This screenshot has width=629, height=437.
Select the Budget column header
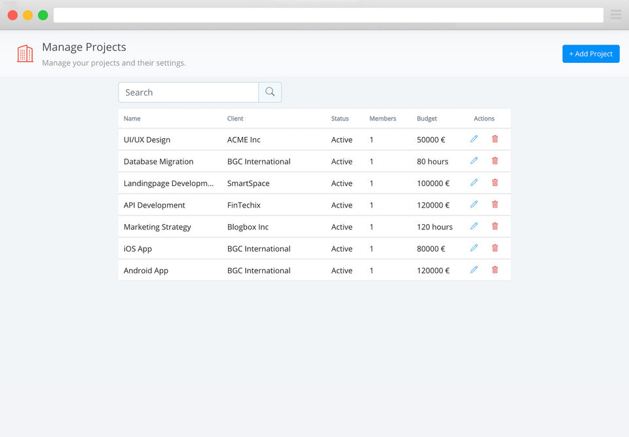pos(427,119)
